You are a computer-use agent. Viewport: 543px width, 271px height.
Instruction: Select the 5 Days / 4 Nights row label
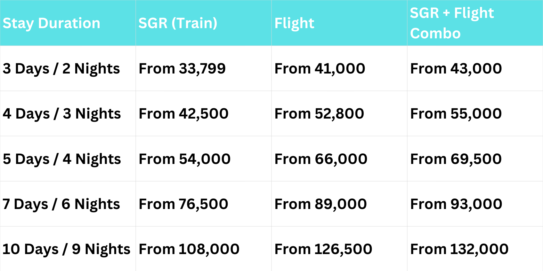[x=62, y=159]
